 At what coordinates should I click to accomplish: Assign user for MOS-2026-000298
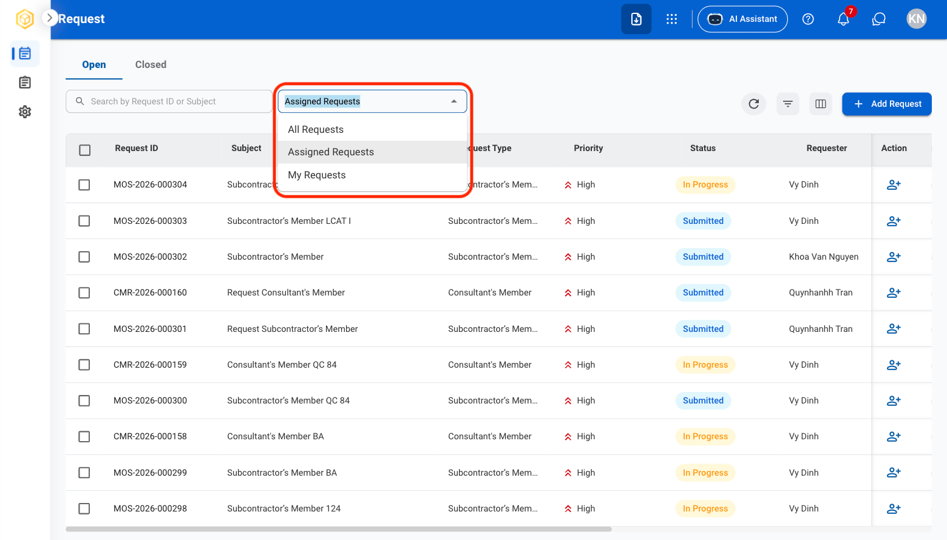pos(894,508)
